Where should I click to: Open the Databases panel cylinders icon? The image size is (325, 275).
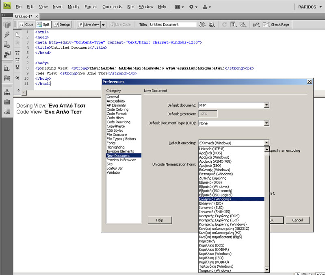(7, 25)
